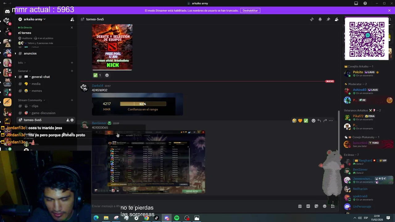The height and width of the screenshot is (222, 395).
Task: Open Help question mark icon in title bar
Action: click(x=365, y=3)
